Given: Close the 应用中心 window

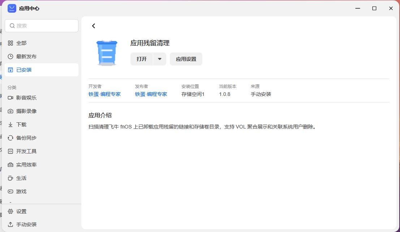Looking at the screenshot, I should (x=391, y=8).
